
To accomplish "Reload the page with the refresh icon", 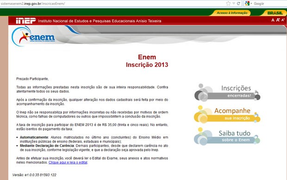I will point(238,3).
